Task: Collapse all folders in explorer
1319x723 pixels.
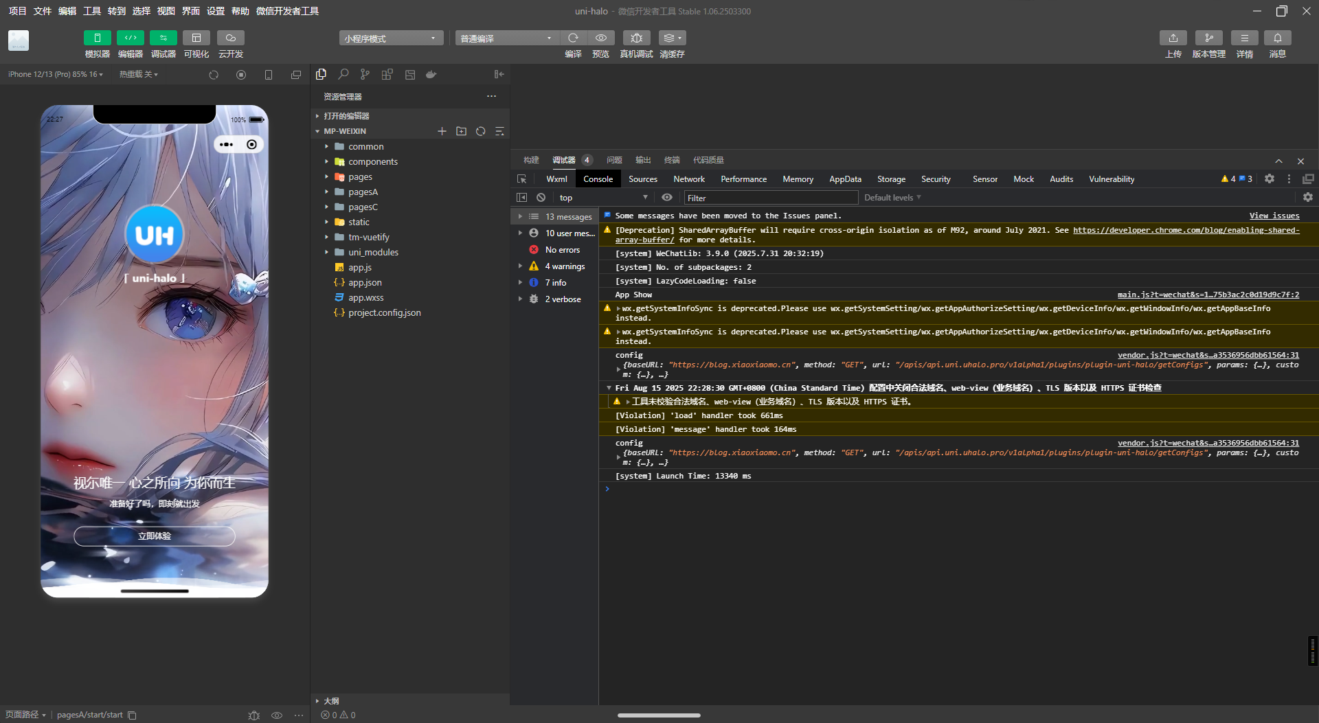Action: click(499, 131)
